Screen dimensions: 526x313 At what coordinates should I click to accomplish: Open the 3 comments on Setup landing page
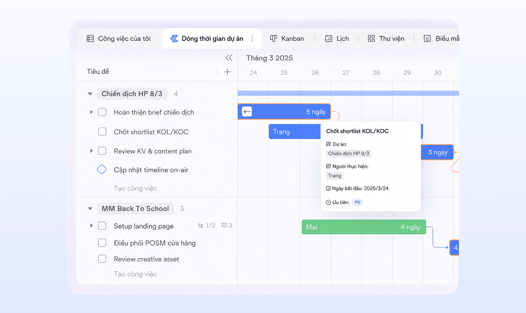[227, 225]
